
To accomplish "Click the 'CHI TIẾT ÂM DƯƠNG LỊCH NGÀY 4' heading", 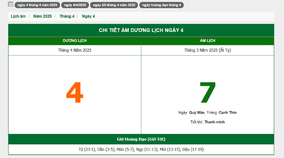I will [x=141, y=30].
